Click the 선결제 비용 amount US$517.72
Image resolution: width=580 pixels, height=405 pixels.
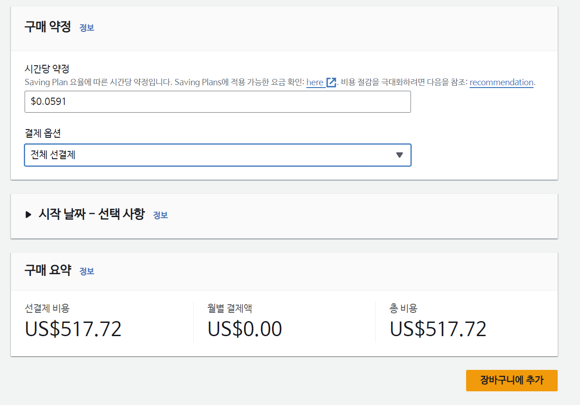click(x=73, y=329)
